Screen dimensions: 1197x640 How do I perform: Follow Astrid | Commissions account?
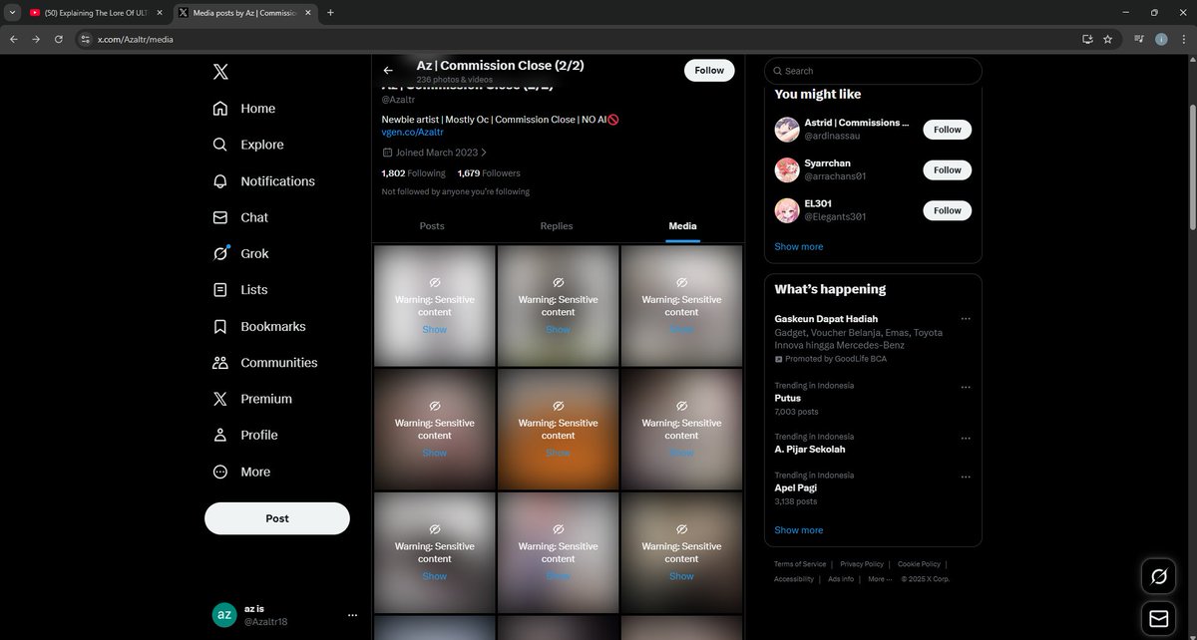(947, 130)
